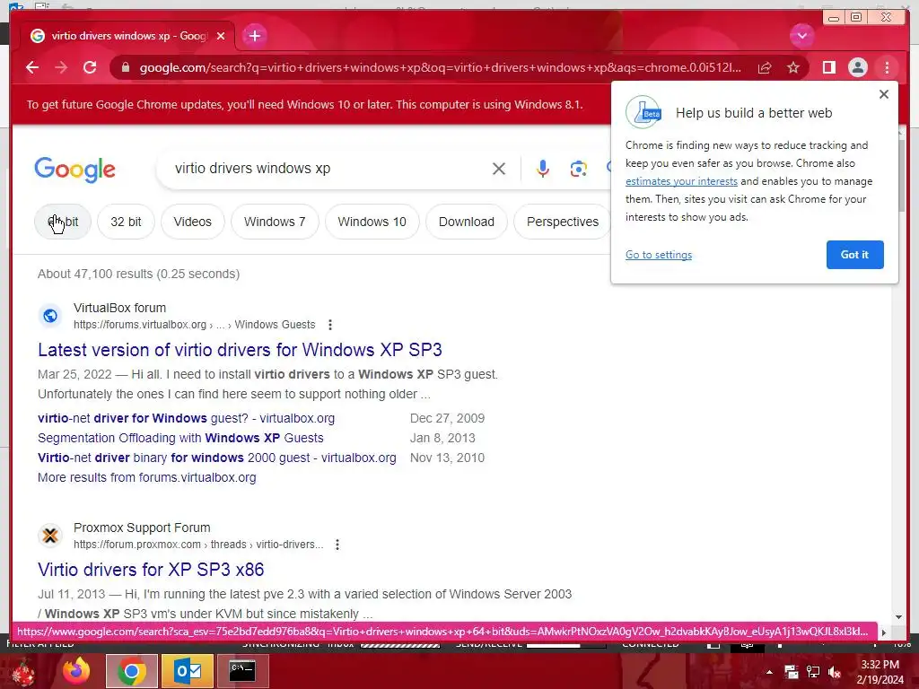The height and width of the screenshot is (689, 919).
Task: Click the Chrome taskbar icon
Action: (x=131, y=671)
